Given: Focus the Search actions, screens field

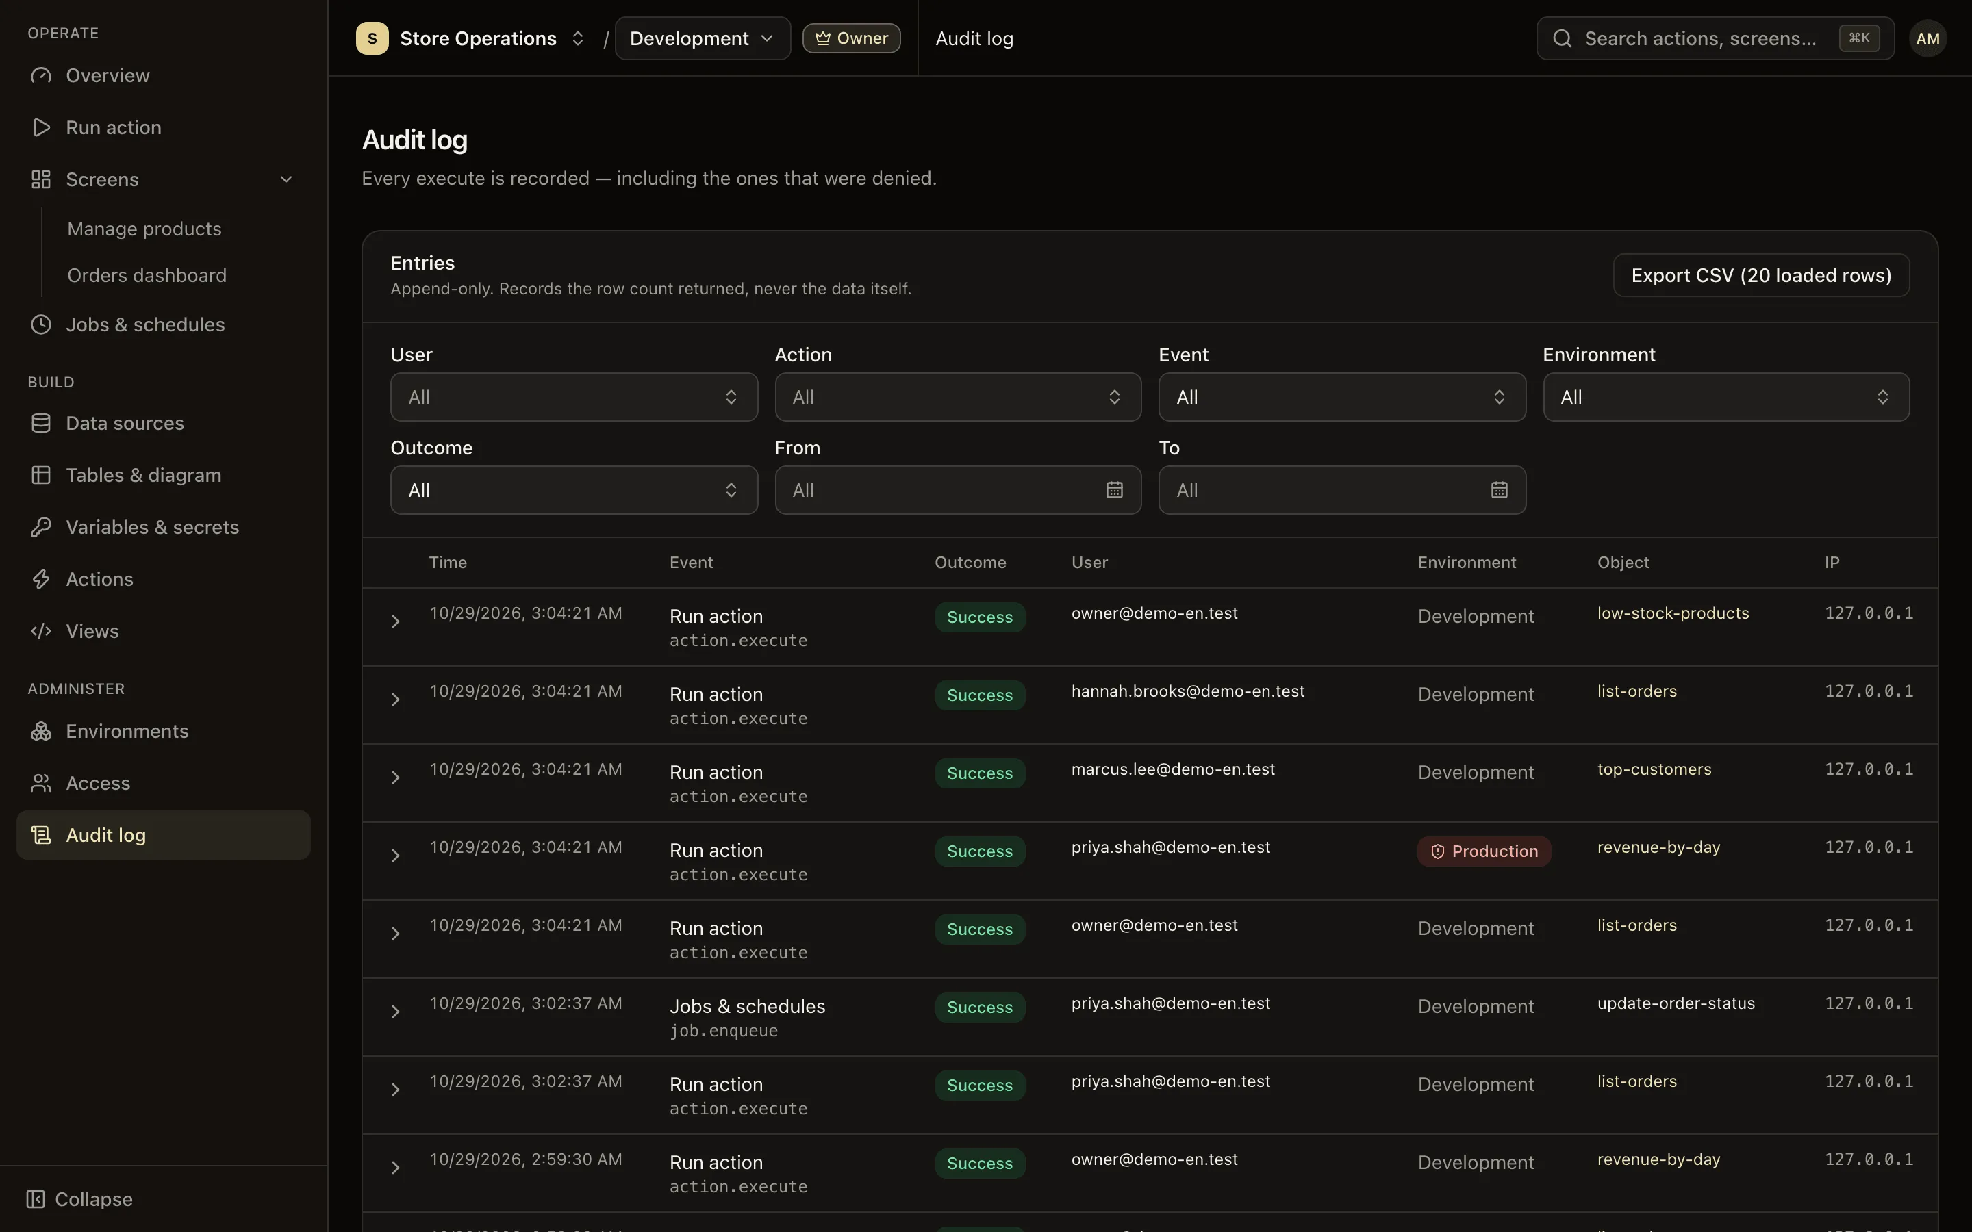Looking at the screenshot, I should (1715, 38).
